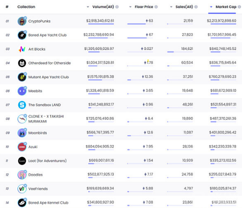Viewport: 242px width, 208px height.
Task: Open the CryptoPunks collection avatar
Action: click(22, 21)
